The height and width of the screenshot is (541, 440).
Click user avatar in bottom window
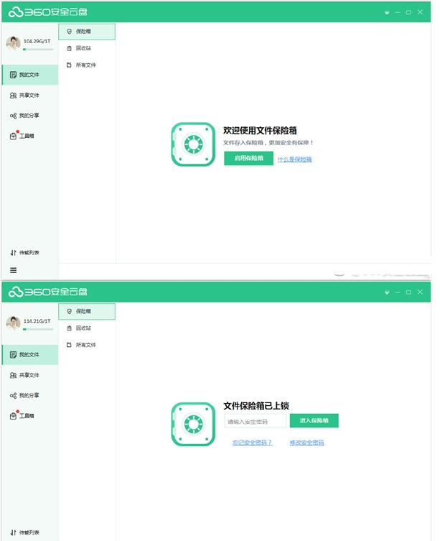coord(13,323)
